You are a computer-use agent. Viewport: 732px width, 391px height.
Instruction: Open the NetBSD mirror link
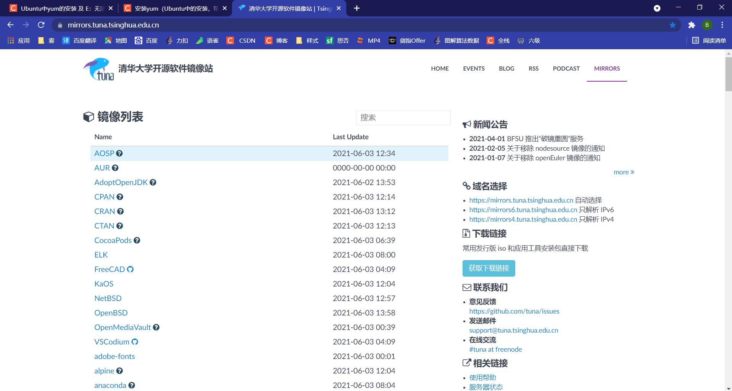point(108,298)
